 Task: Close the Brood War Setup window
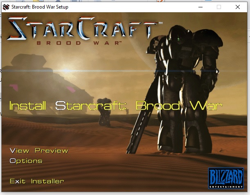tap(238, 7)
